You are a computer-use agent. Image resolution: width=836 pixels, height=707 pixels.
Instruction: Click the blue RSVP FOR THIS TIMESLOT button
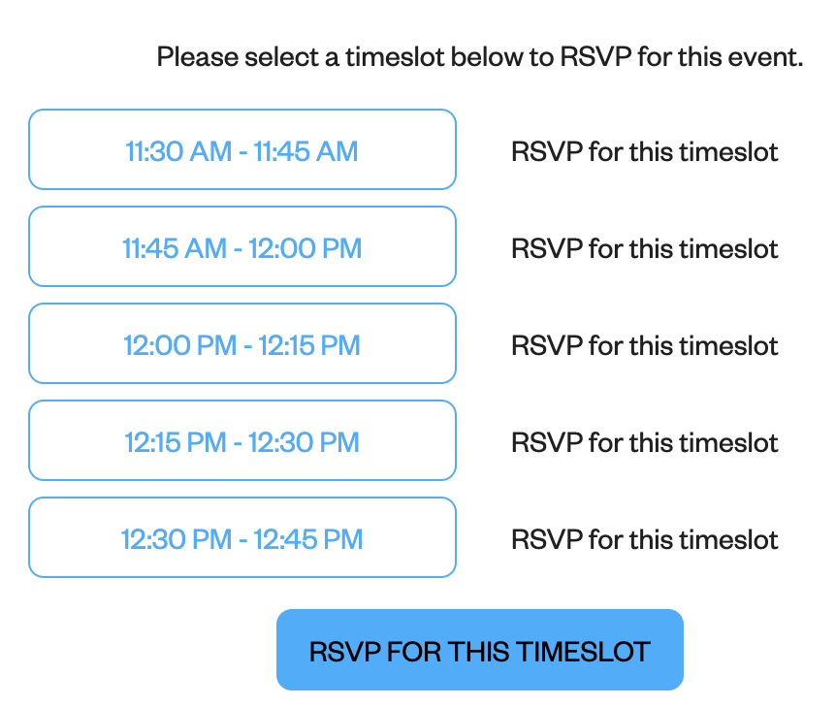point(480,650)
